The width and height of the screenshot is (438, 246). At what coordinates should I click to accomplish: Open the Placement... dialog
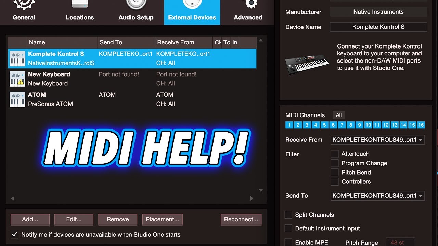click(x=162, y=219)
